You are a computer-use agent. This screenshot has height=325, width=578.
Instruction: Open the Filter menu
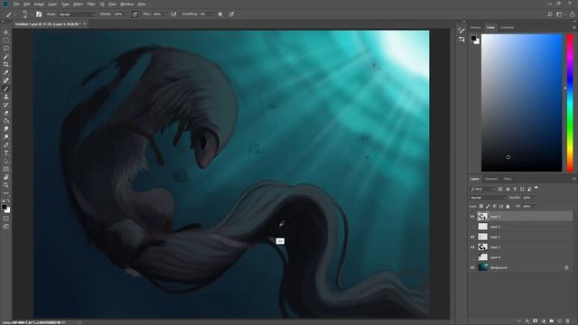point(91,4)
